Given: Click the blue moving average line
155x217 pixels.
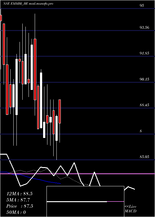Looking at the screenshot, I should tap(30, 178).
